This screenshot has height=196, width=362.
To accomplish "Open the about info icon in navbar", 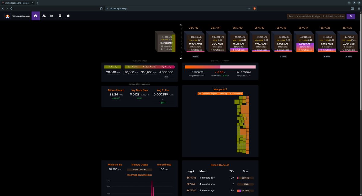I will 68,16.
